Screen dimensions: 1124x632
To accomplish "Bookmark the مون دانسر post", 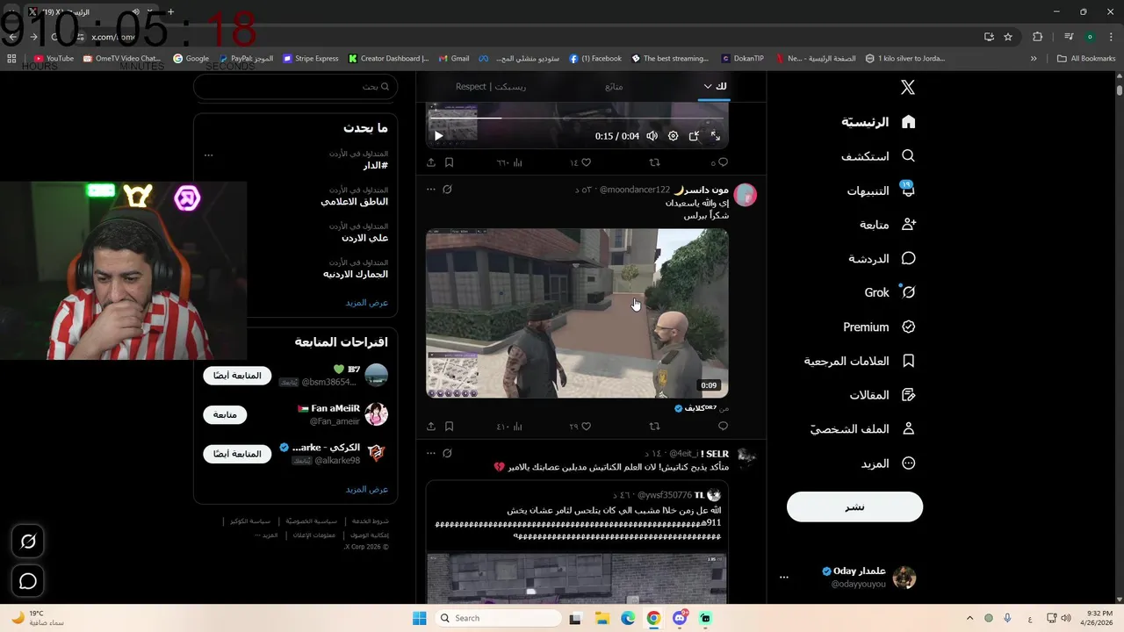I will point(449,427).
